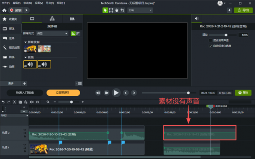This screenshot has width=255, height=159.
Task: Collapse the 屏幕录制 section
Action: point(25,42)
